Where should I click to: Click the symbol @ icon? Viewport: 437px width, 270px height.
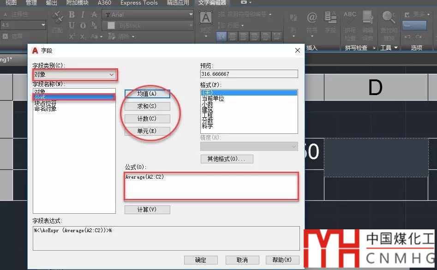click(x=312, y=18)
